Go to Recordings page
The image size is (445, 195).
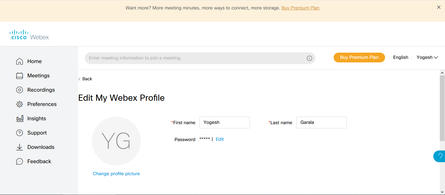click(41, 90)
